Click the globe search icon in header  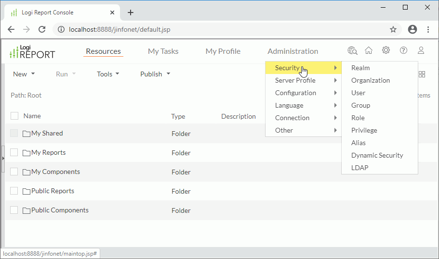(352, 50)
